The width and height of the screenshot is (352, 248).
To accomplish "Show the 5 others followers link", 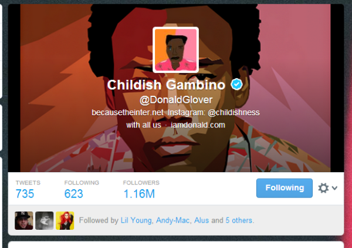I will tap(239, 220).
